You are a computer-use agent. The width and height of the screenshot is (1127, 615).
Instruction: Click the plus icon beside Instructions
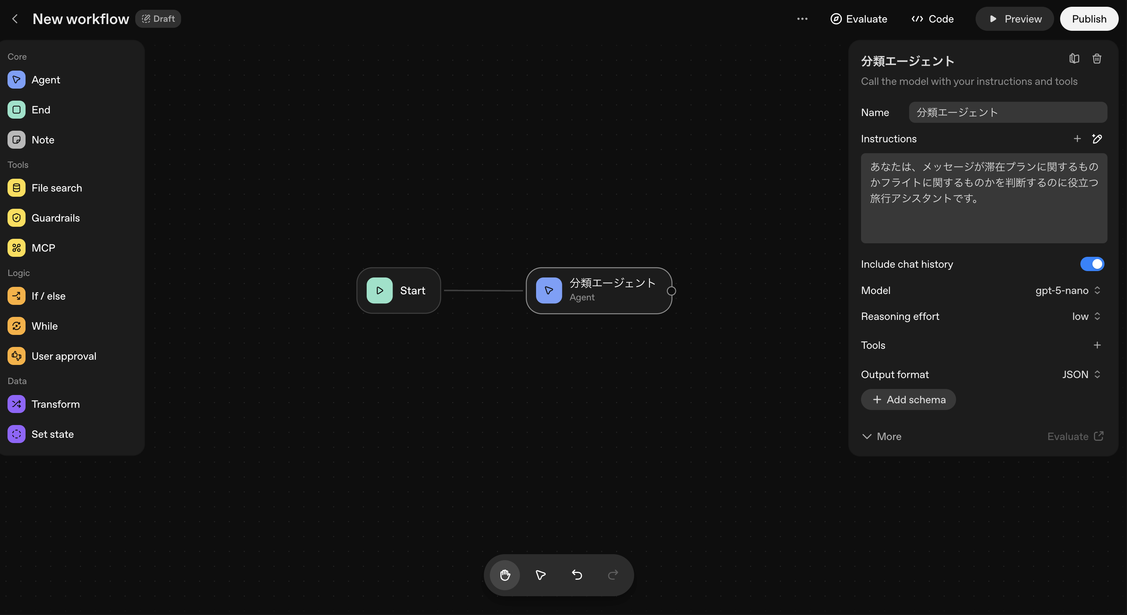tap(1077, 139)
